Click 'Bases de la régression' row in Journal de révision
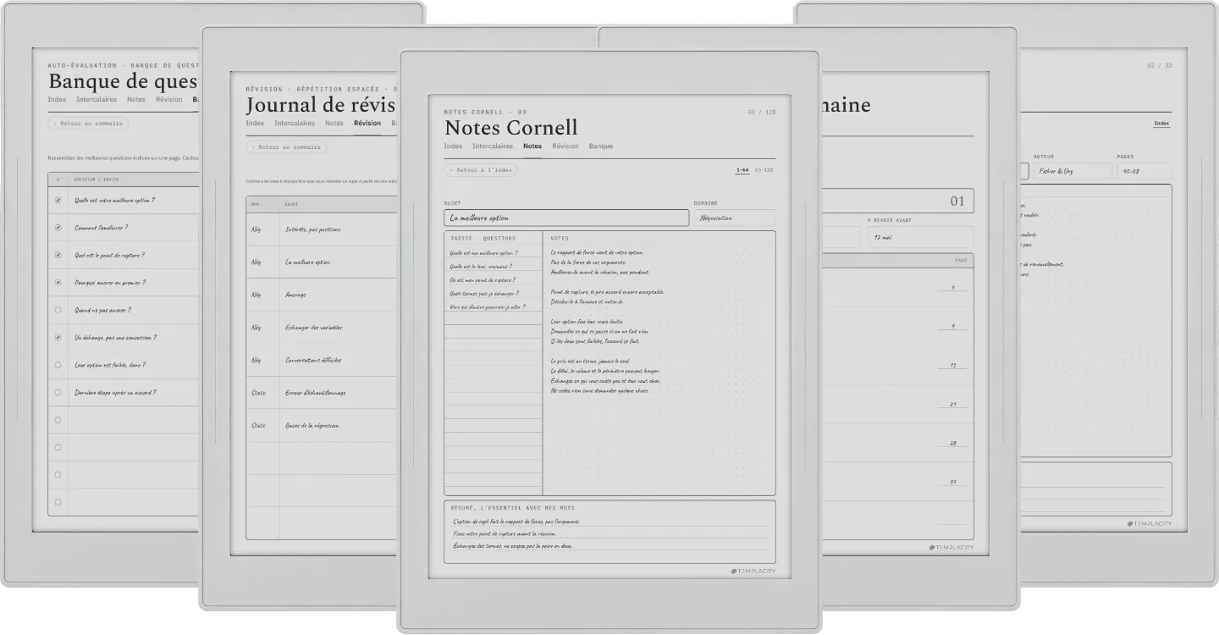This screenshot has height=635, width=1219. (x=322, y=425)
